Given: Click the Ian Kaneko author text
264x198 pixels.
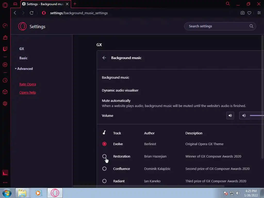Looking at the screenshot, I should [152, 181].
